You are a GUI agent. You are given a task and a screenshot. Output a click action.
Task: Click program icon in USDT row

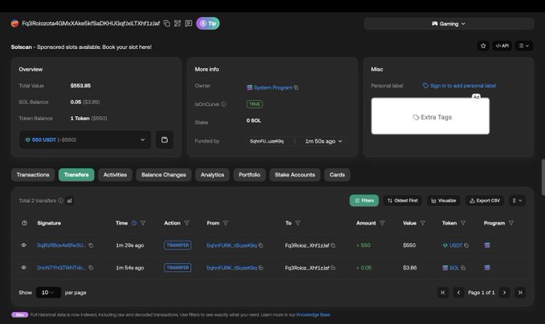click(x=487, y=245)
